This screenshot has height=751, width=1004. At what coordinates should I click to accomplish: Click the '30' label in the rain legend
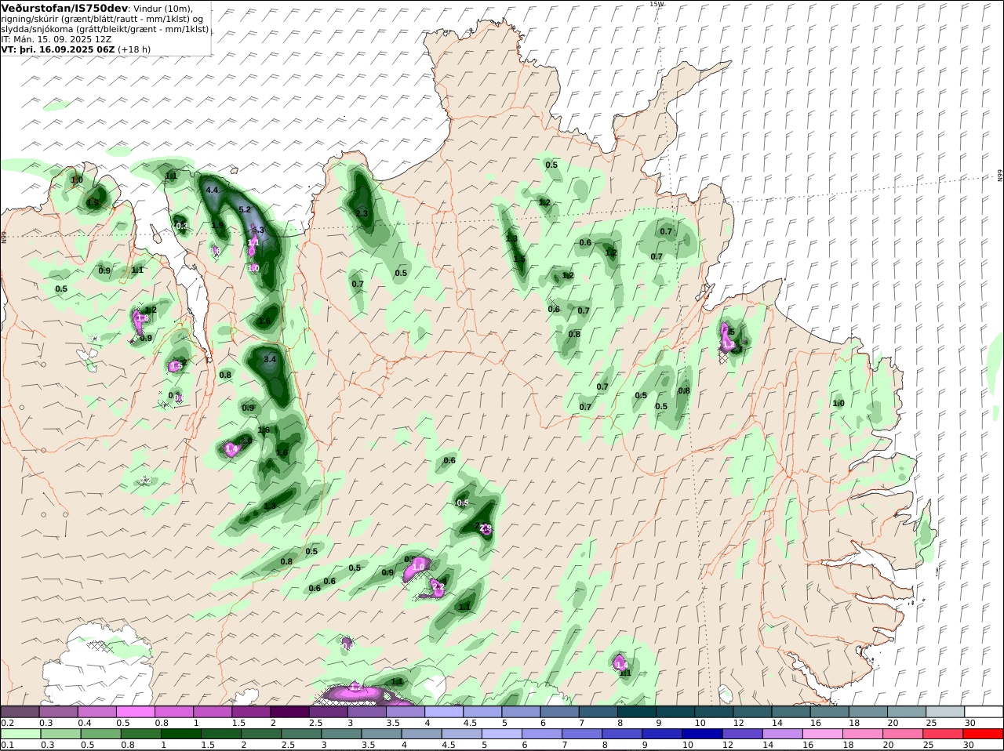(x=969, y=745)
